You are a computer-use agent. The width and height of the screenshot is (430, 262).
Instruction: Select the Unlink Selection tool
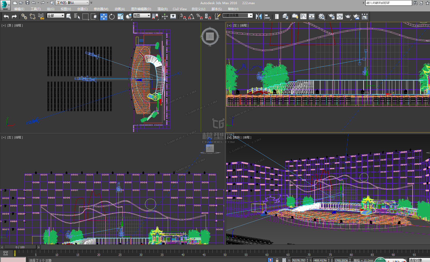tap(32, 17)
